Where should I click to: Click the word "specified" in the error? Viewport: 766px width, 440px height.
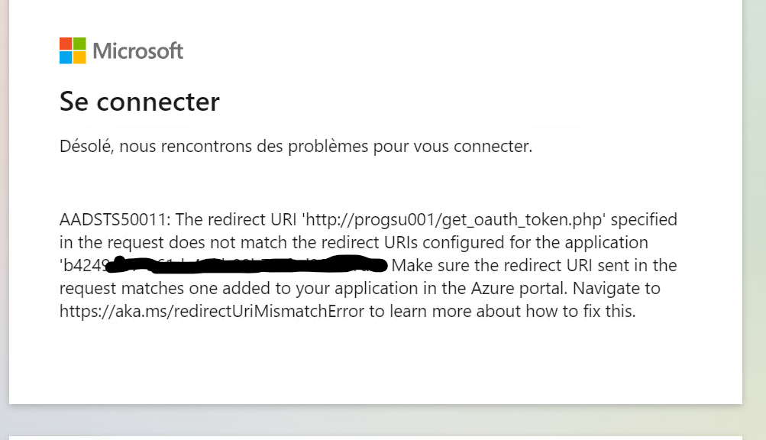pos(644,220)
